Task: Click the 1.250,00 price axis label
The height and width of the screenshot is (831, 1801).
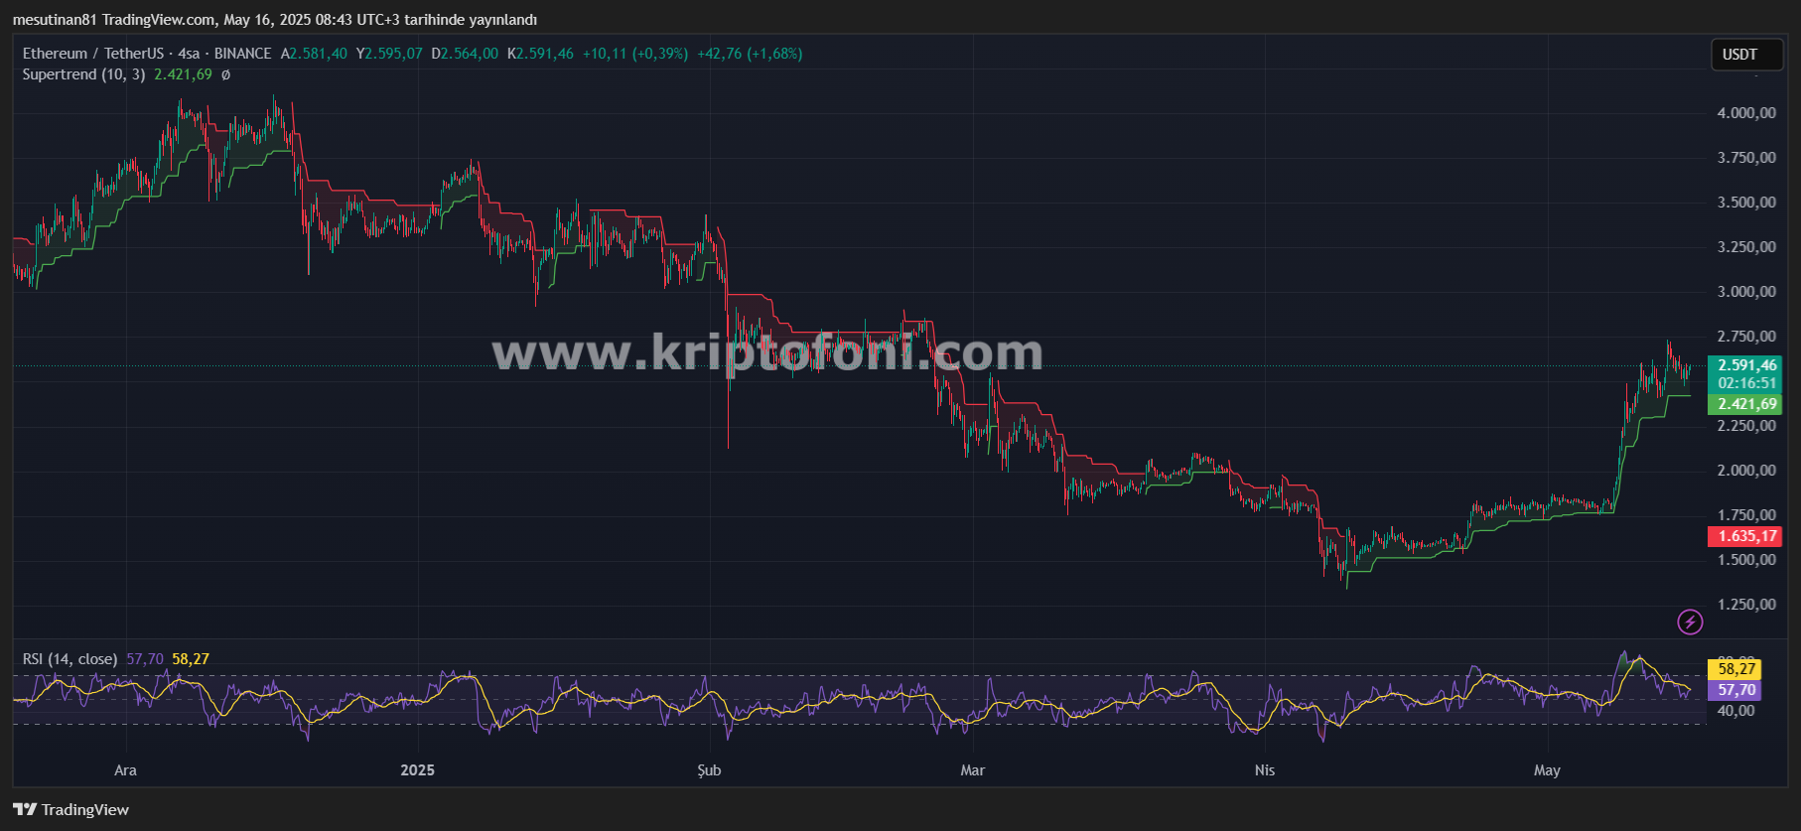Action: [1746, 605]
